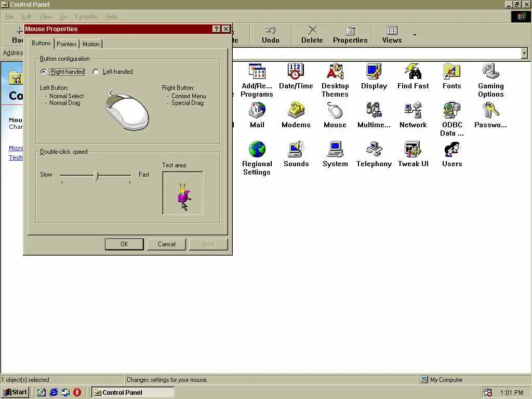Open Regional Settings globe icon
The height and width of the screenshot is (399, 532).
tap(257, 158)
